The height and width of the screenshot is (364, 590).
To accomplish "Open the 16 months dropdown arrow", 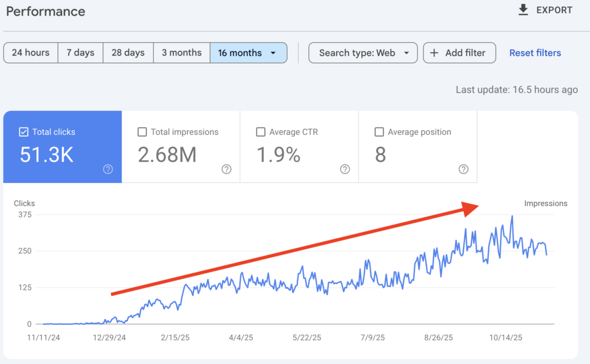I will click(x=273, y=53).
